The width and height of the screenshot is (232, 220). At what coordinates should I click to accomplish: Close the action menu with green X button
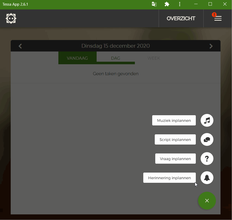click(207, 201)
